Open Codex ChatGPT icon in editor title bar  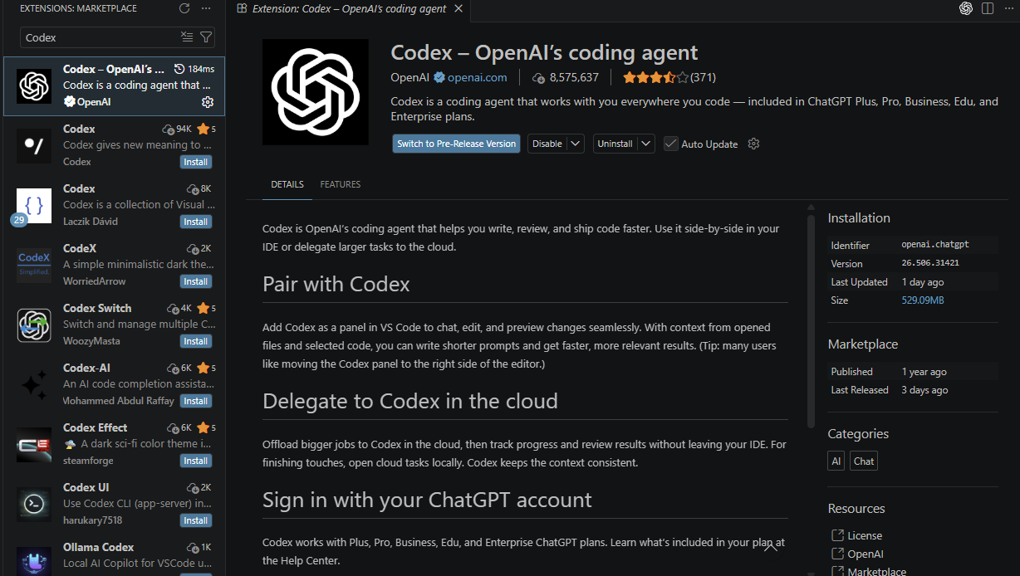click(966, 8)
